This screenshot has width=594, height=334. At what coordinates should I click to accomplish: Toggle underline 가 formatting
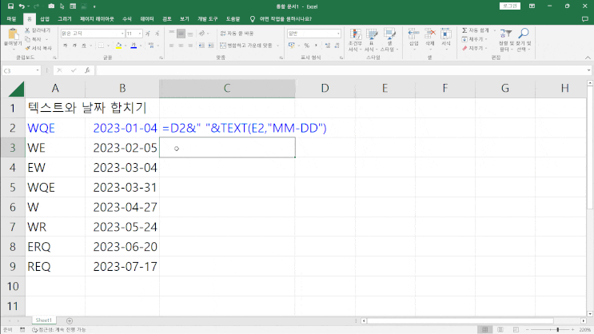(x=84, y=46)
